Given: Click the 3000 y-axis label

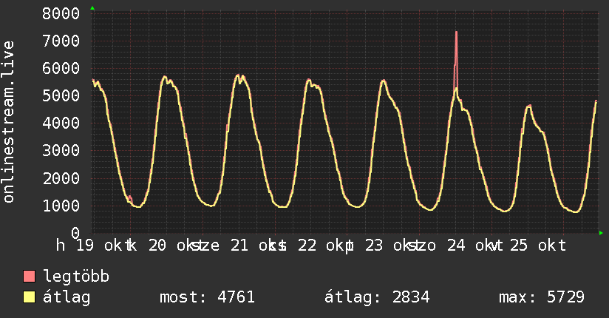Looking at the screenshot, I should pos(61,151).
